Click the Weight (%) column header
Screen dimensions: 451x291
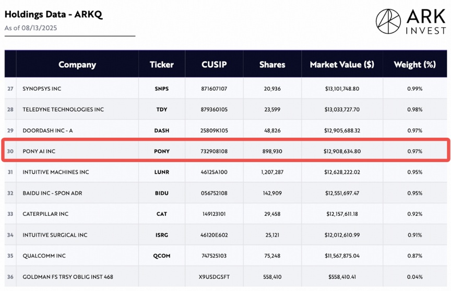click(415, 65)
